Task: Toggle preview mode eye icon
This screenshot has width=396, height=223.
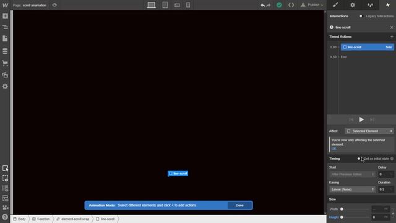Action: coord(54,5)
